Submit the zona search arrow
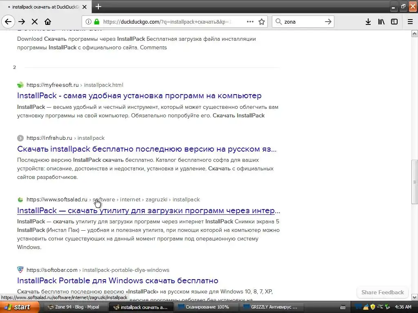The height and width of the screenshot is (313, 418). click(328, 22)
